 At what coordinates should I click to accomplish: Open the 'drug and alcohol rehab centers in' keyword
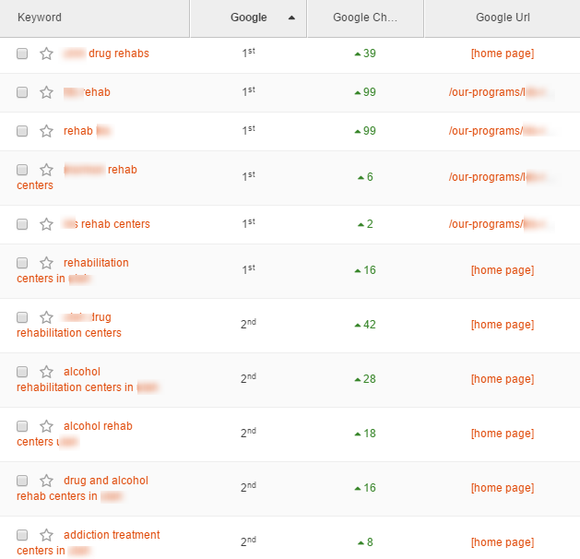coord(82,488)
